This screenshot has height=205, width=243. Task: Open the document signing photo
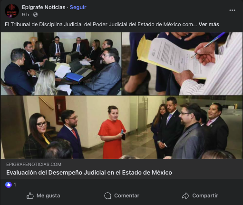point(182,64)
